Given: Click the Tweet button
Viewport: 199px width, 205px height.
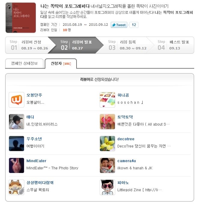Looking at the screenshot, I should 119,25.
